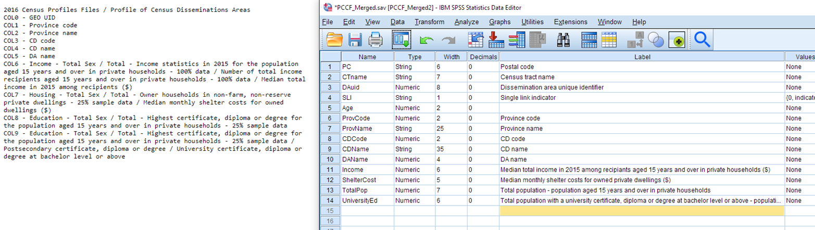815x230 pixels.
Task: Select row number 5 header for Age
Action: coord(330,108)
